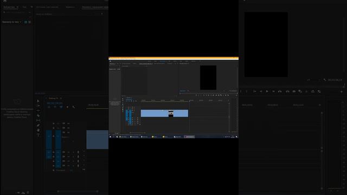Select the Selection arrow tool in dimmed left toolbar
The width and height of the screenshot is (347, 195).
(38, 101)
